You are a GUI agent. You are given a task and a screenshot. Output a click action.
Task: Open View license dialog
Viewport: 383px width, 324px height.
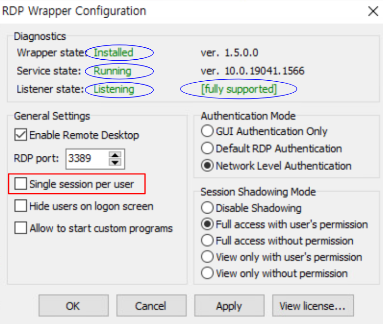[313, 306]
